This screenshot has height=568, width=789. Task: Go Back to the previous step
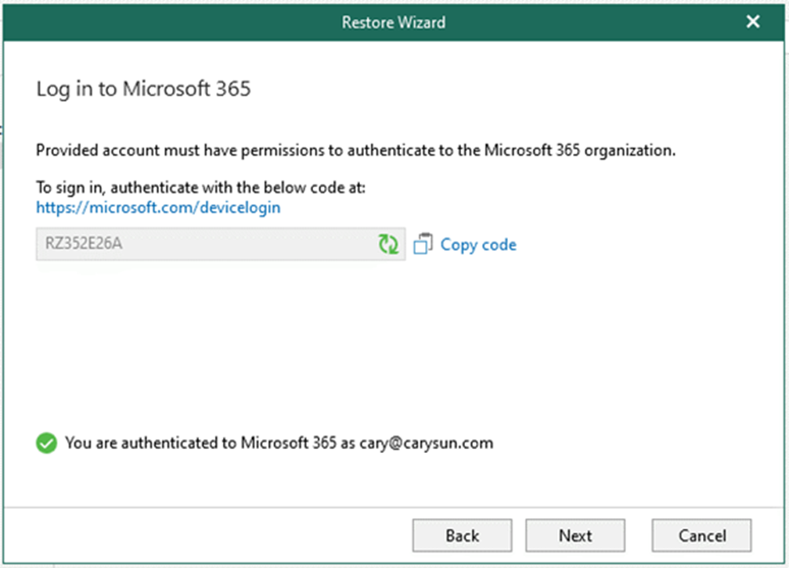[462, 535]
